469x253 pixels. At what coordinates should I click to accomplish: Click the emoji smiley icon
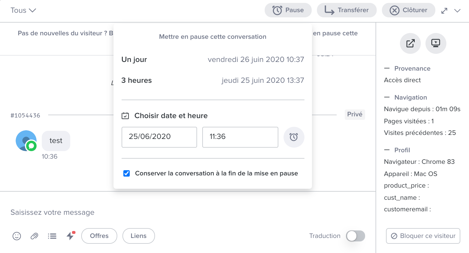tap(17, 236)
